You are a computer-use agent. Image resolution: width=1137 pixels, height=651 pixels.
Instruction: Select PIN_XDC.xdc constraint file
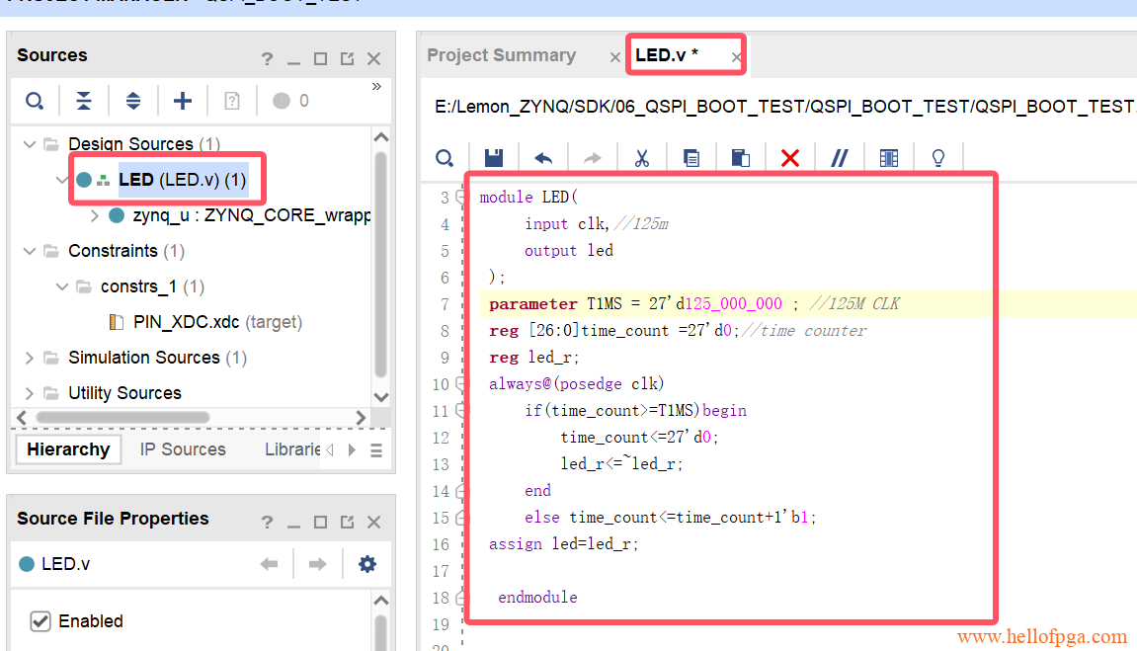(x=187, y=322)
